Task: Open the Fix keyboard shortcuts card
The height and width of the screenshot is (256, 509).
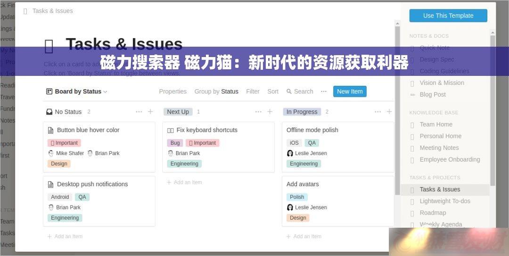Action: (219, 147)
